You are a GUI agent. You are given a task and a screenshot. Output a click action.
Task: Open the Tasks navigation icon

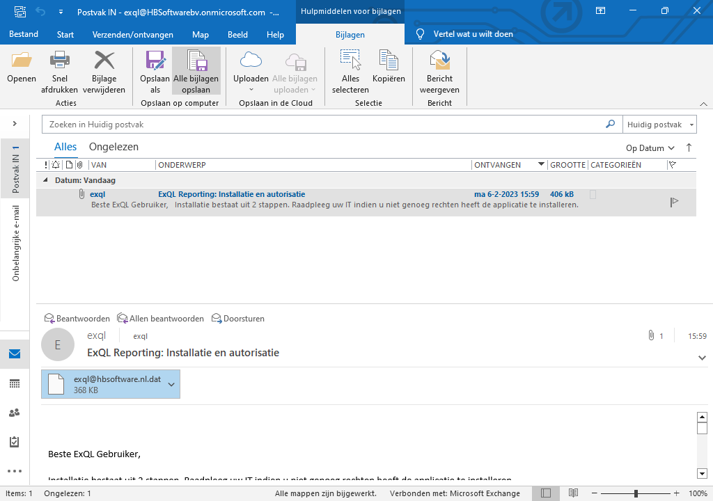tap(15, 441)
